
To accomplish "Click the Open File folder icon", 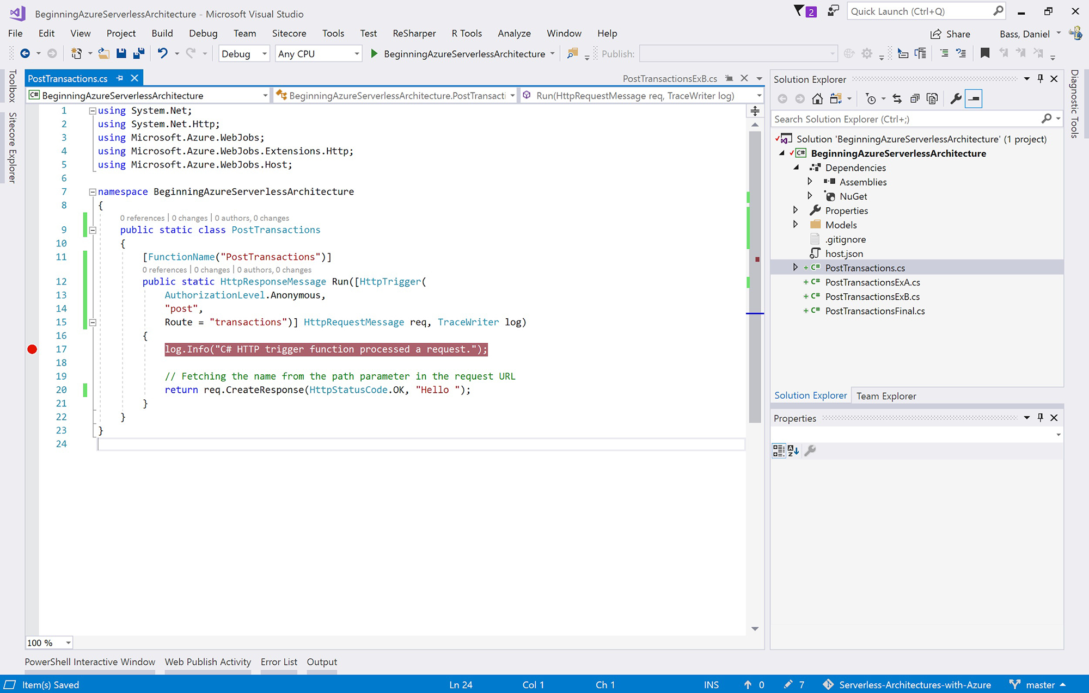I will click(103, 53).
